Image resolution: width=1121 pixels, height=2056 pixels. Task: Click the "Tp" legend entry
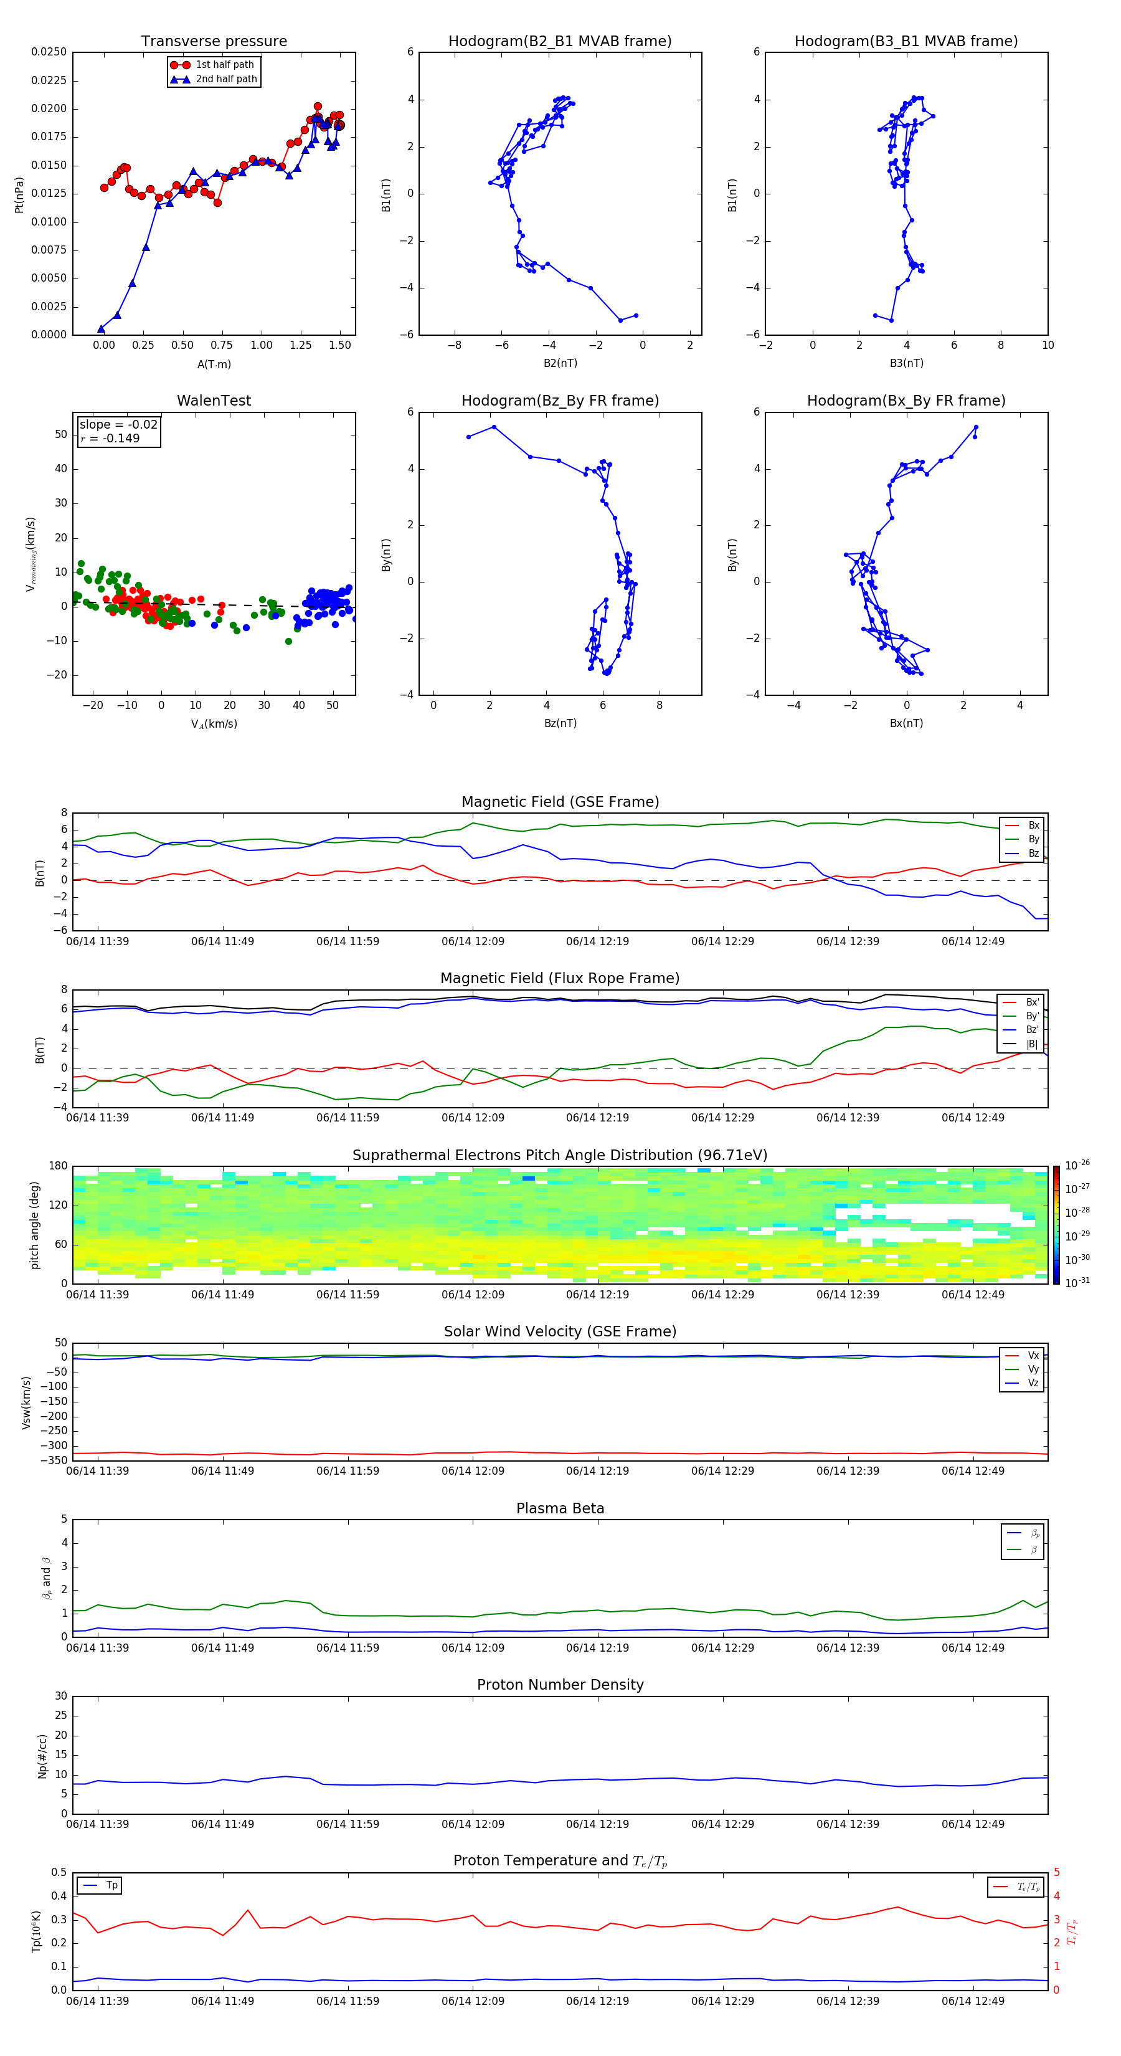100,1885
